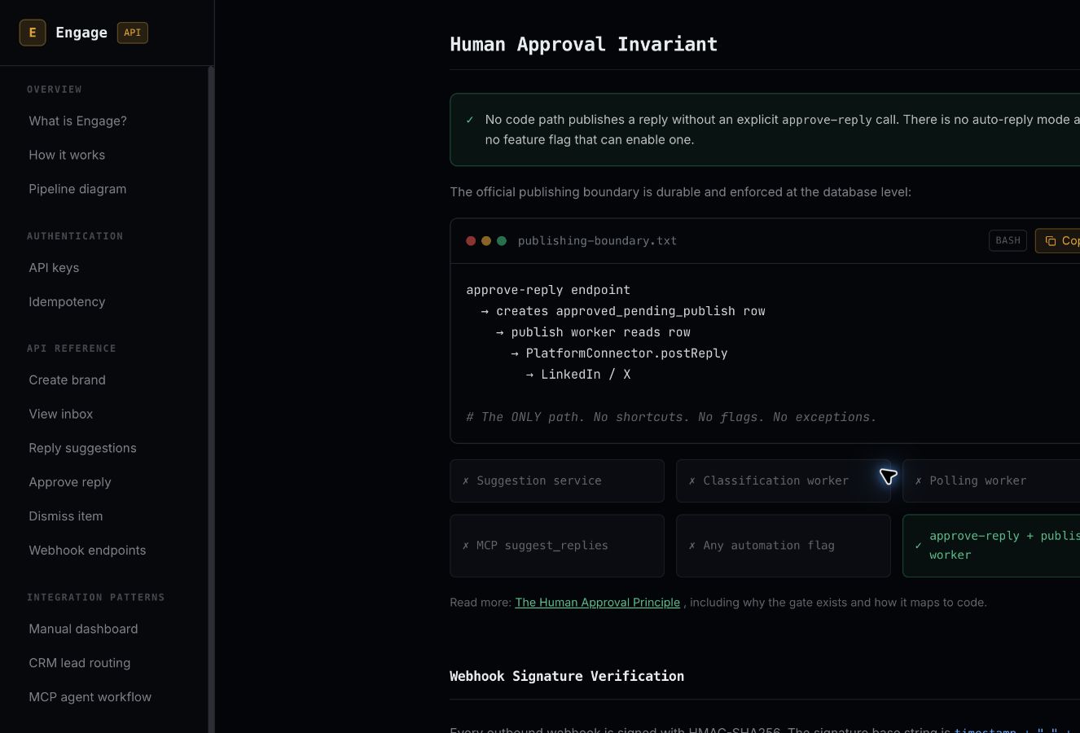Screen dimensions: 1080x733
Task: Click the approve-reply + publish worker card
Action: coord(991,546)
